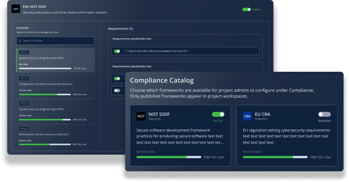Viewport: 349px width, 182px height.
Task: Click the Controls heading
Action: tap(23, 28)
